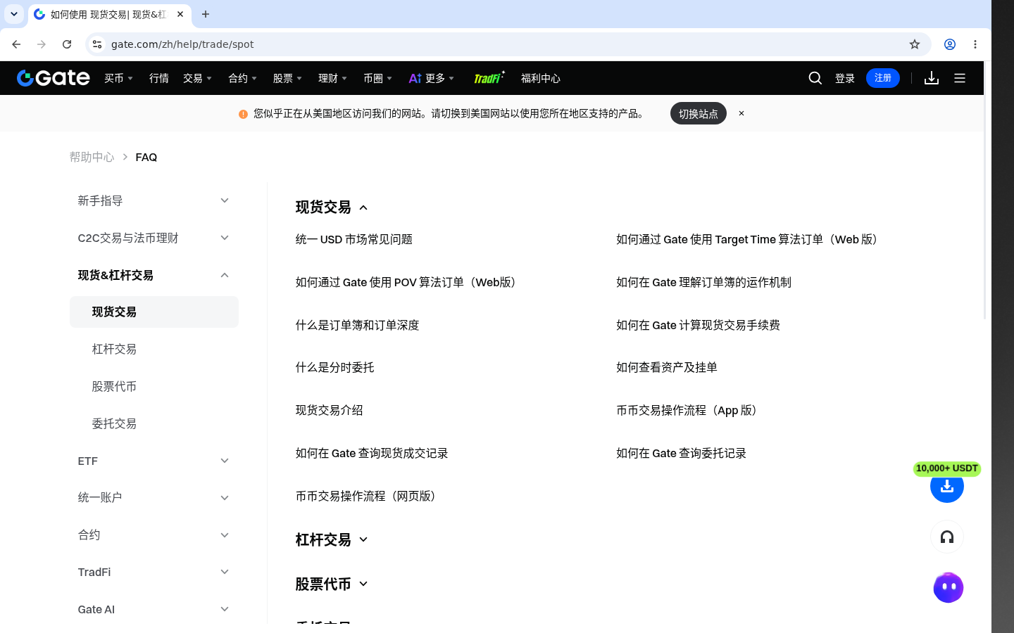The width and height of the screenshot is (1014, 633).
Task: Select 现货交易 in sidebar
Action: pyautogui.click(x=154, y=312)
